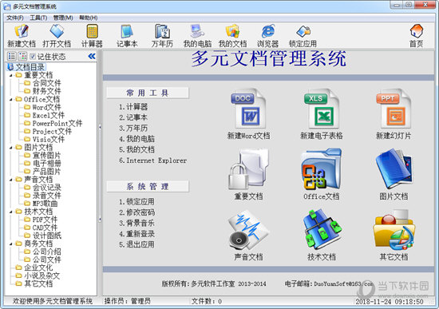Collapse the sidebar with double-arrow icon

(x=92, y=57)
